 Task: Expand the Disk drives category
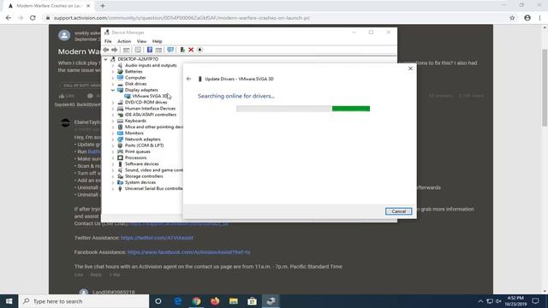pyautogui.click(x=112, y=84)
